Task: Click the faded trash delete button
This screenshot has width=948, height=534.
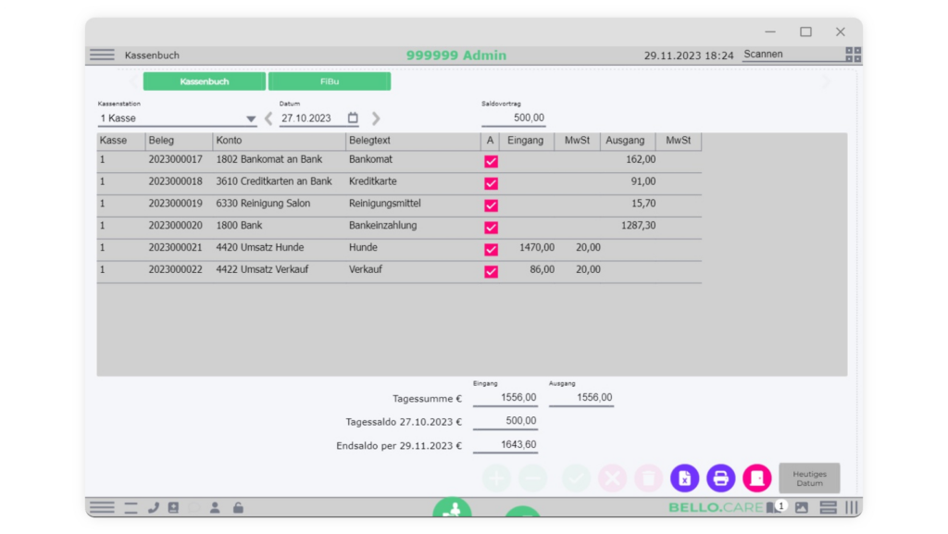Action: [648, 478]
